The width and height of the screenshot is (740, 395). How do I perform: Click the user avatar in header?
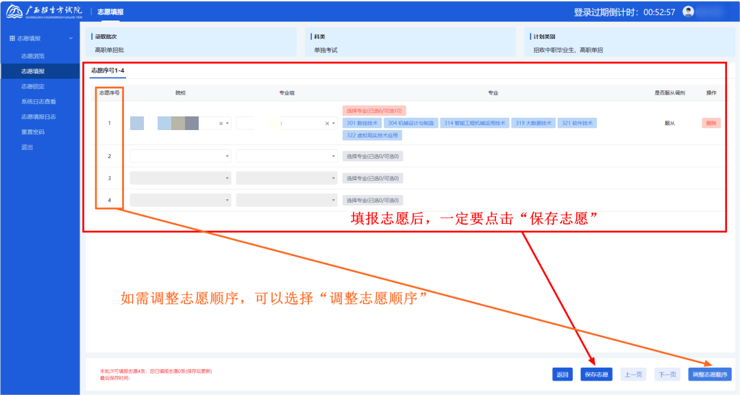coord(689,12)
